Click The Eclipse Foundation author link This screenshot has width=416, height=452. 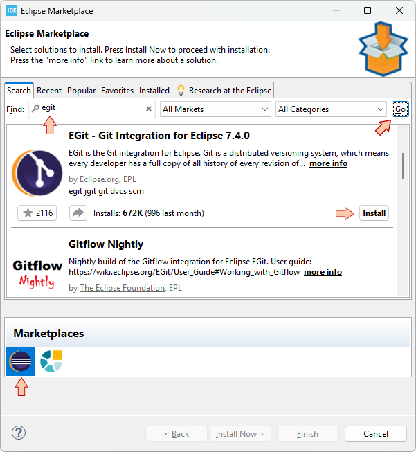point(122,288)
